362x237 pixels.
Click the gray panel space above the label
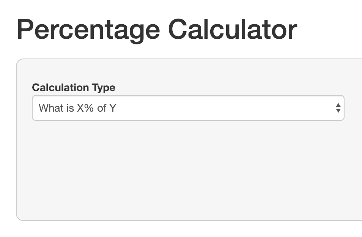click(x=188, y=70)
